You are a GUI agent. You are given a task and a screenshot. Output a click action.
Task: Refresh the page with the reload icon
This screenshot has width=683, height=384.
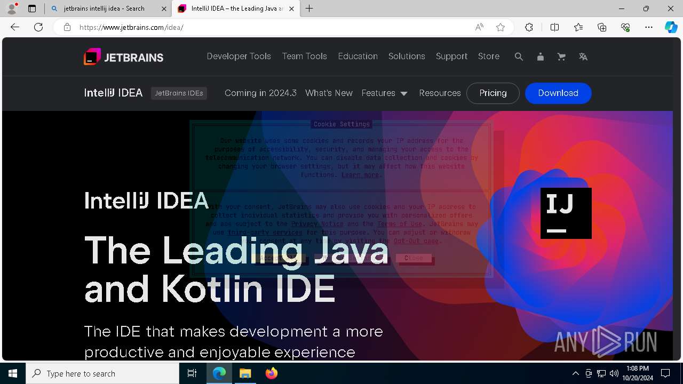tap(38, 27)
